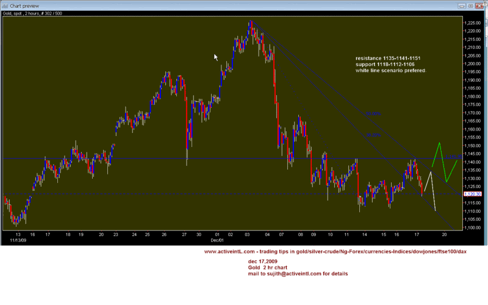Click the 1,190.00 price axis label
The image size is (488, 305).
(x=473, y=80)
